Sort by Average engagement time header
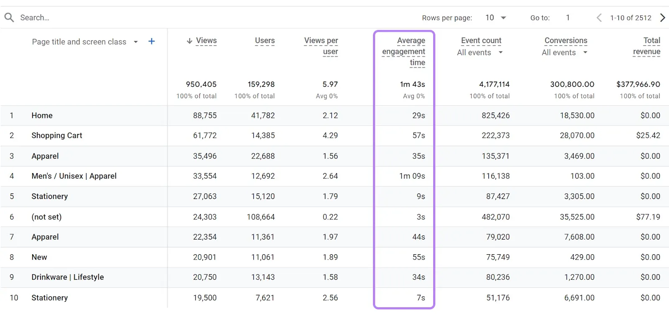 [404, 51]
